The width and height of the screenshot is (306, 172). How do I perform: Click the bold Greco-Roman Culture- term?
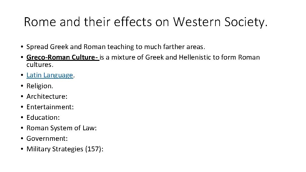[62, 57]
